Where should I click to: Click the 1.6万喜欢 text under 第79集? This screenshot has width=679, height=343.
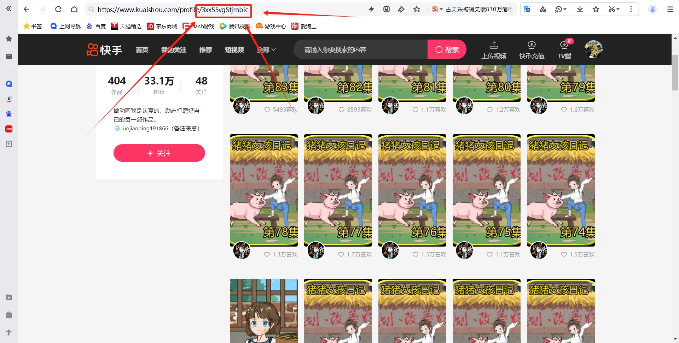click(582, 110)
